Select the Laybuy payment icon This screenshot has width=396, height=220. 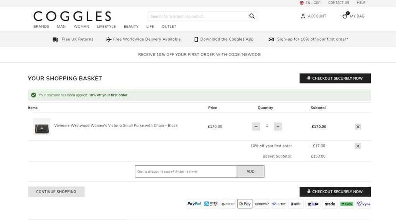tap(279, 204)
